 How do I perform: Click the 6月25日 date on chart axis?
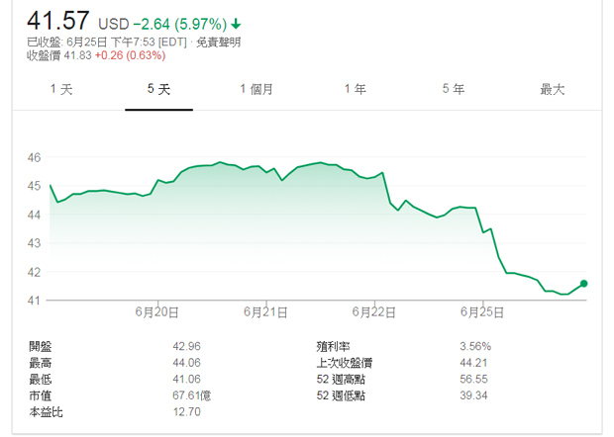coord(482,311)
